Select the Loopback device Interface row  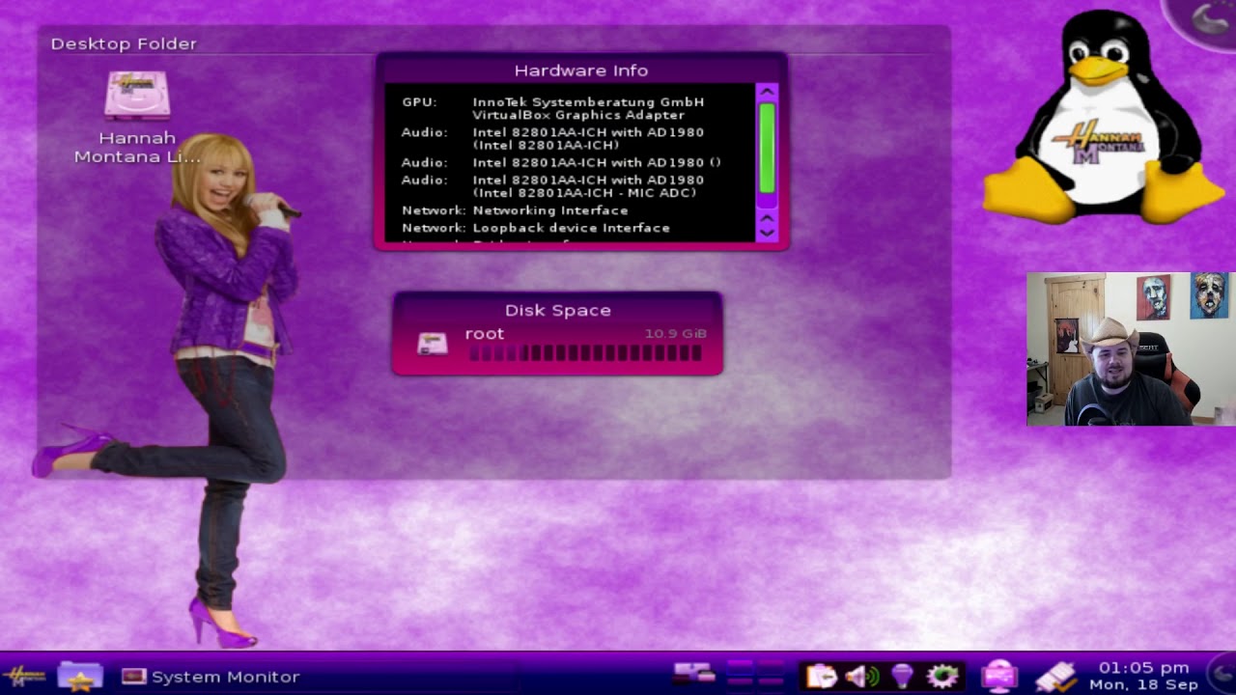pyautogui.click(x=535, y=228)
